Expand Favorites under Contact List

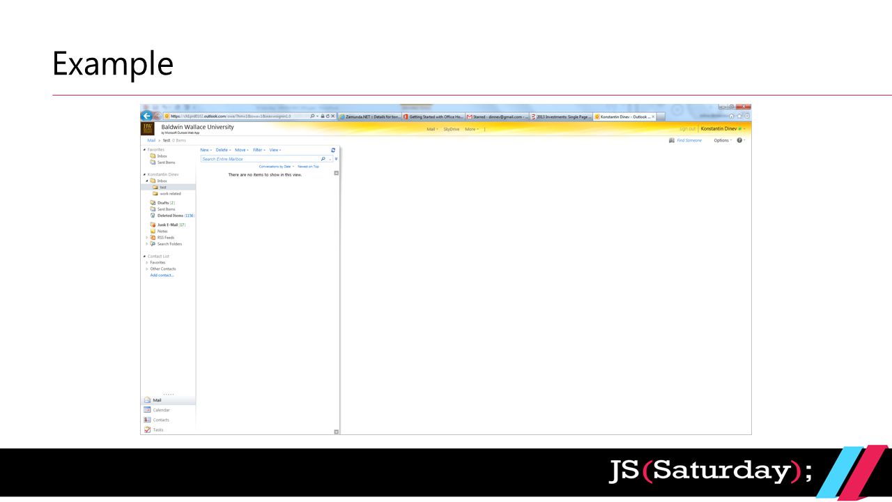[x=147, y=263]
